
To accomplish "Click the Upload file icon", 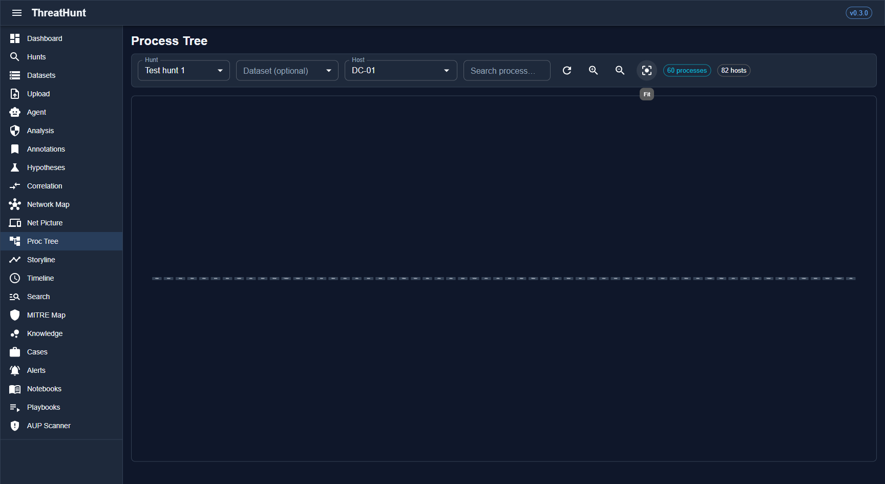I will tap(15, 94).
